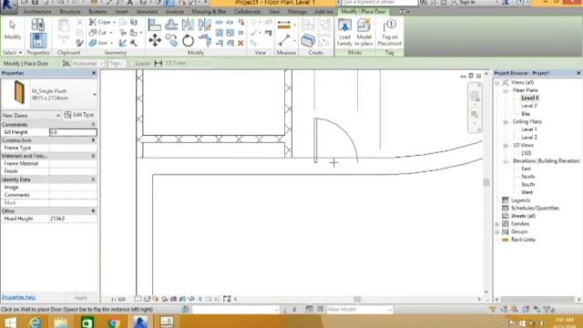Toggle the Tag on Placement button
583x328 pixels.
(389, 33)
